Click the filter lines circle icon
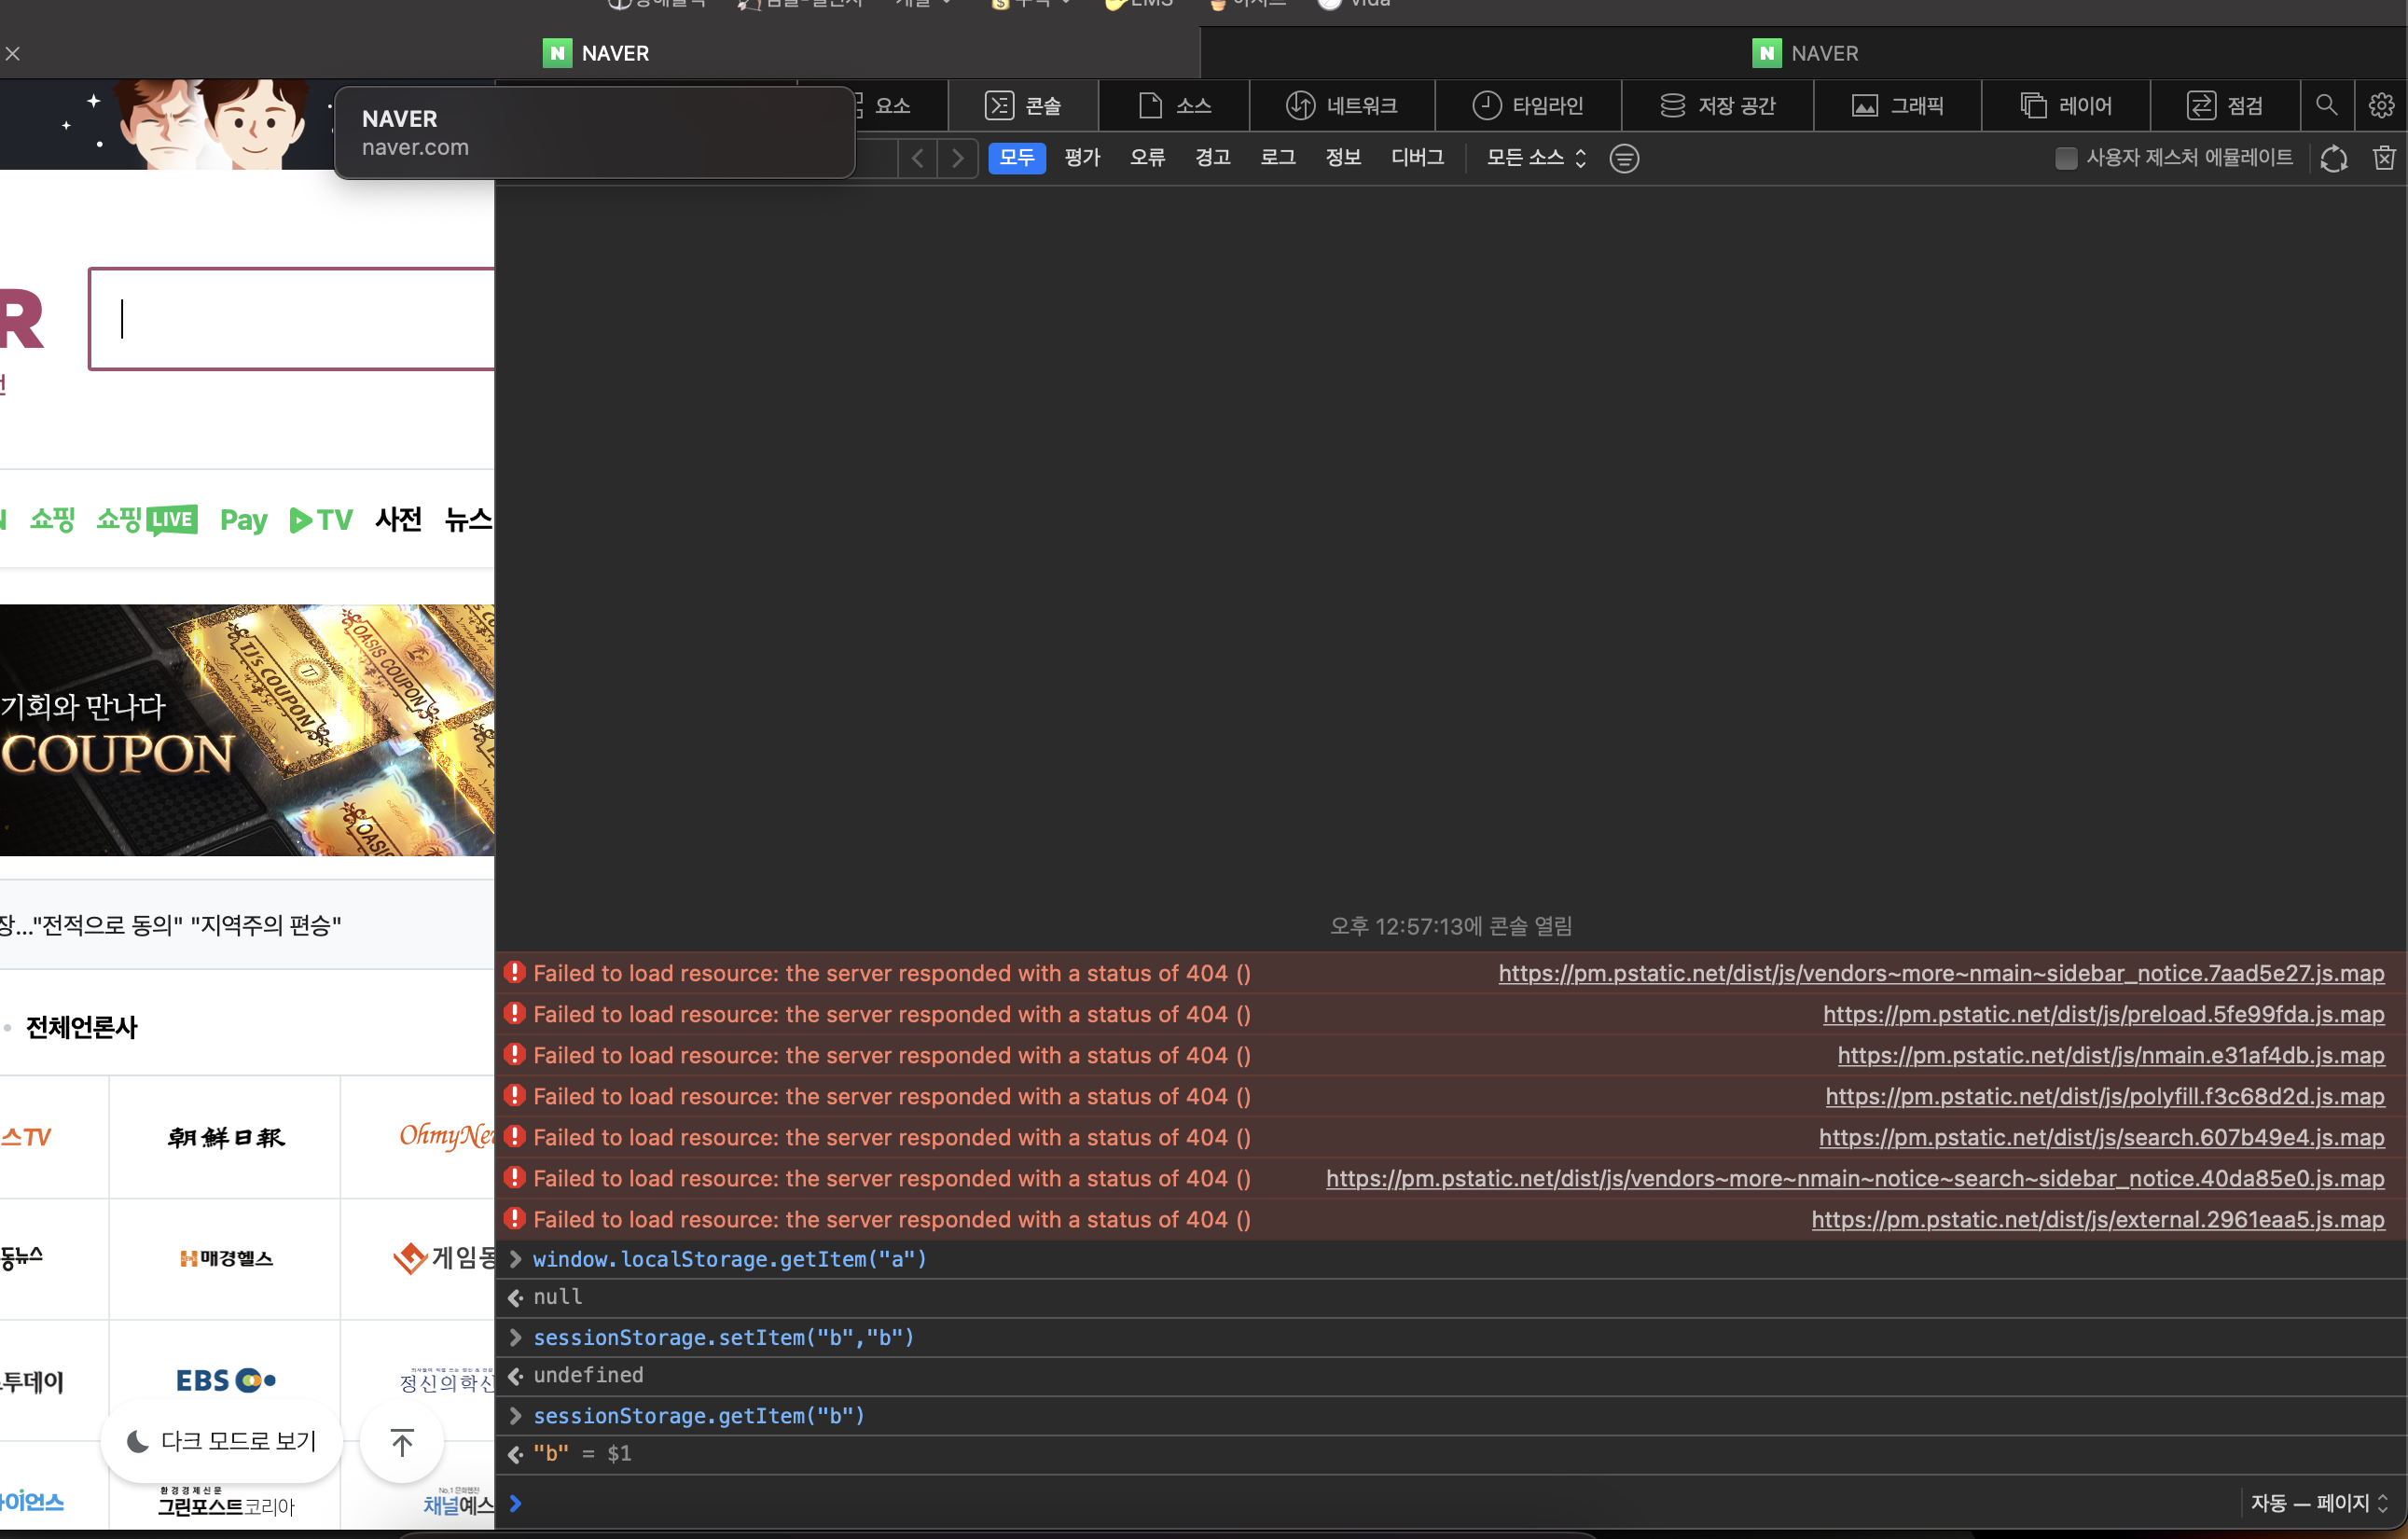The height and width of the screenshot is (1539, 2408). click(1624, 158)
